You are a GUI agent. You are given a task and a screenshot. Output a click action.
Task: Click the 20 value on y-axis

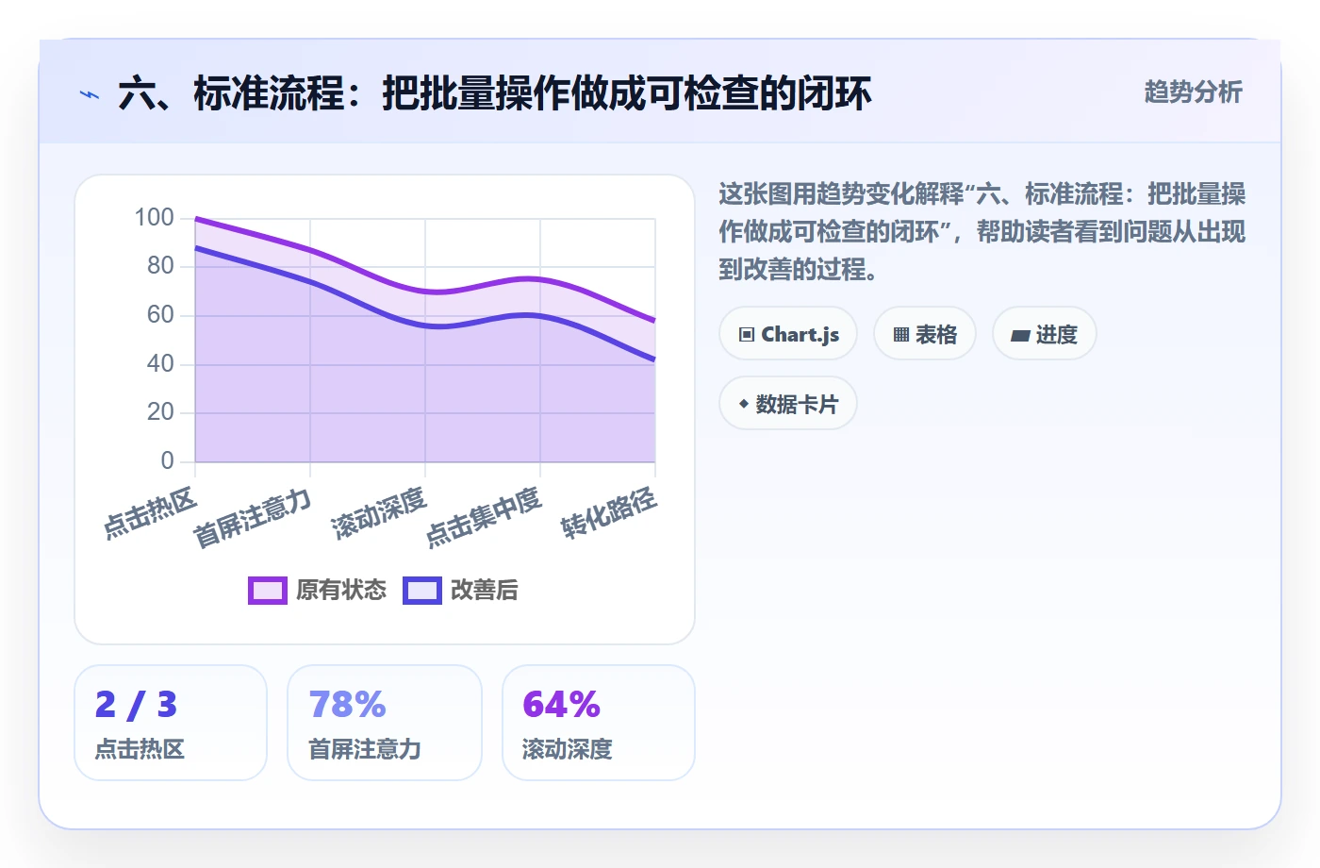pos(160,412)
